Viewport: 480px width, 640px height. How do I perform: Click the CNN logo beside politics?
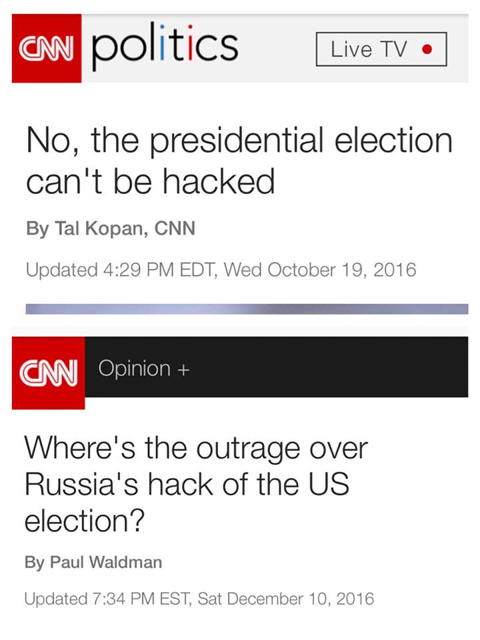coord(47,49)
